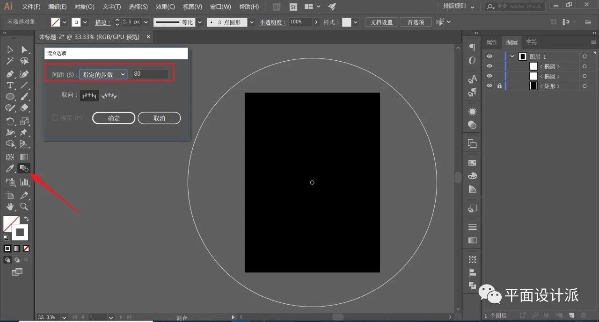Open the 对象(O) menu
This screenshot has width=599, height=322.
(x=84, y=7)
